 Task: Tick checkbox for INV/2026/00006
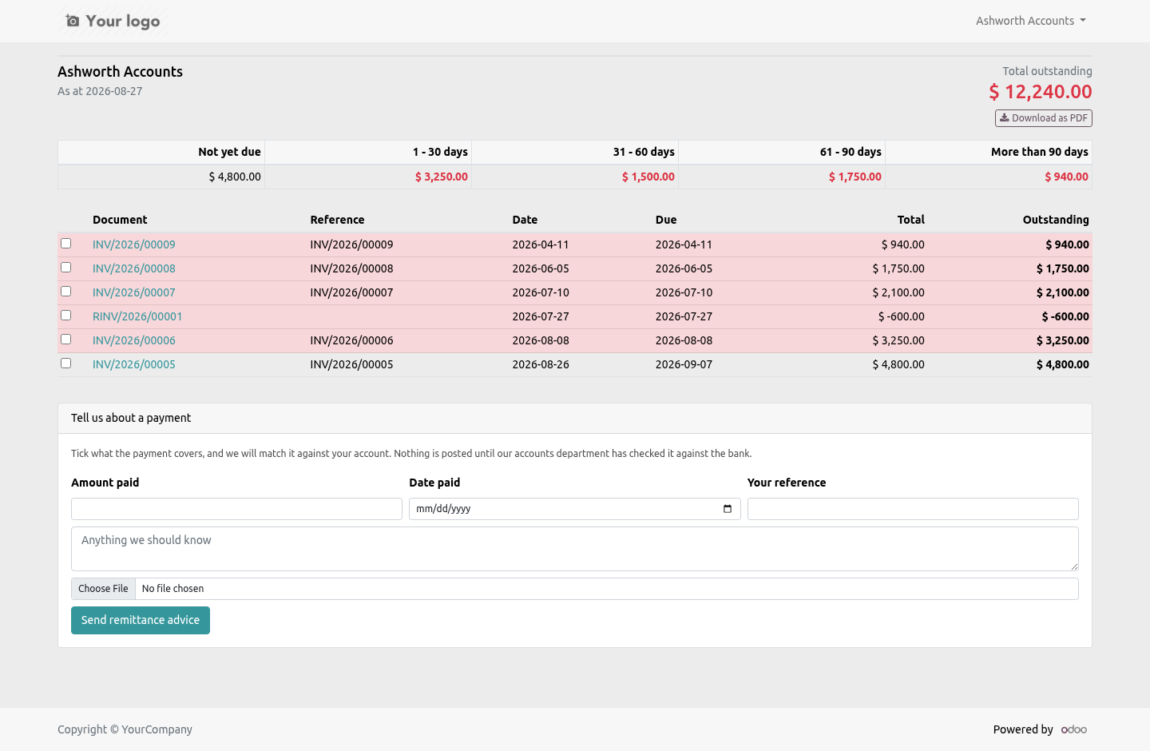[66, 340]
